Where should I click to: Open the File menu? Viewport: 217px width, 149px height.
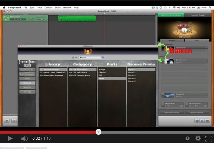point(25,8)
